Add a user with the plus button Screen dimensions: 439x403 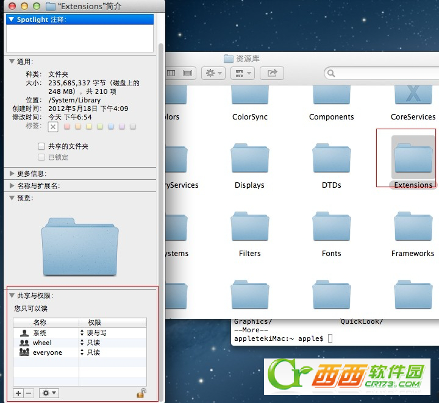18,393
